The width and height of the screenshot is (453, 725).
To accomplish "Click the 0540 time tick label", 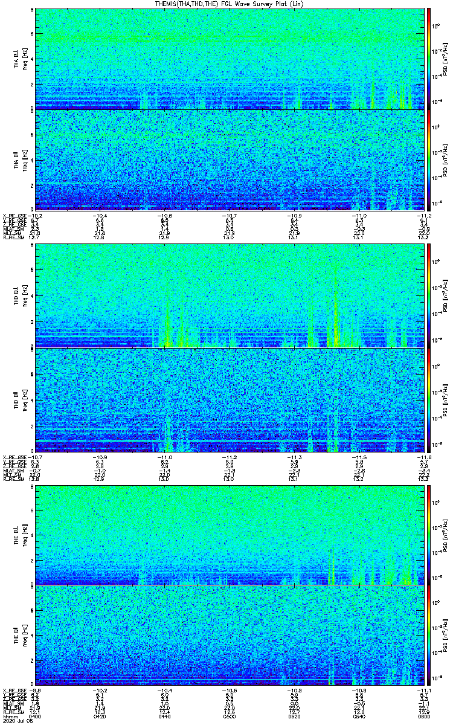I will click(x=360, y=717).
